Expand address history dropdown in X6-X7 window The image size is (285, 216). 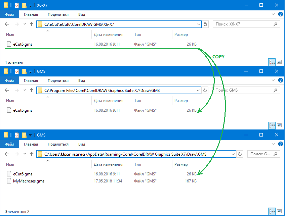[199, 24]
